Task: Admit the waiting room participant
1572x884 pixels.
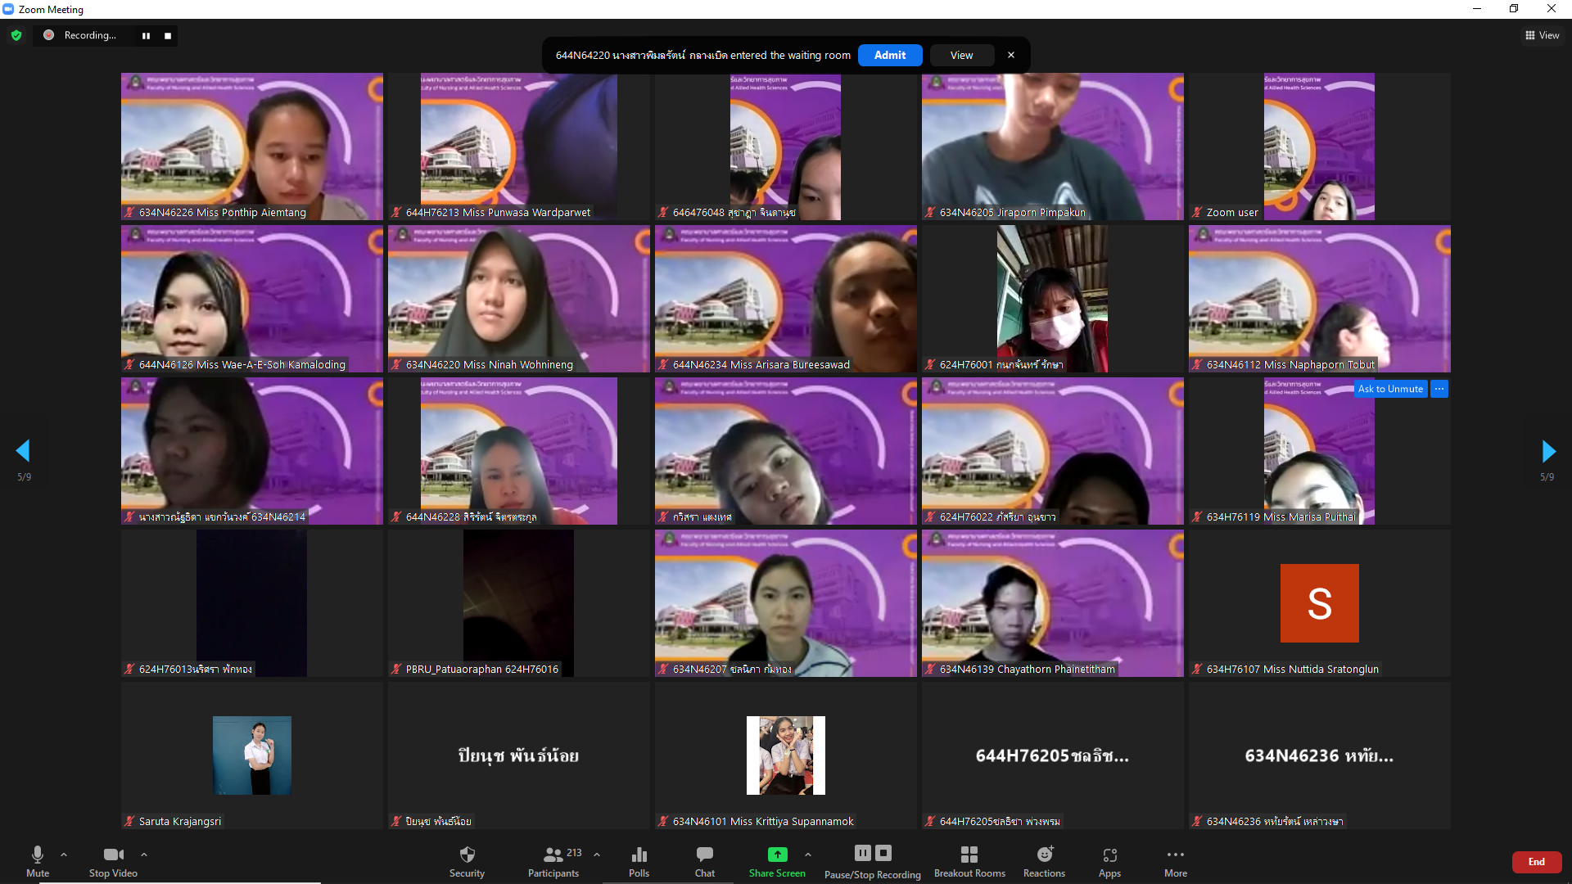Action: tap(889, 55)
